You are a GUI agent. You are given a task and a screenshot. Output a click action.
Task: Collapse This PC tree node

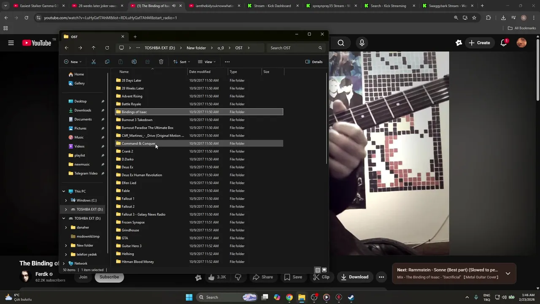(64, 191)
